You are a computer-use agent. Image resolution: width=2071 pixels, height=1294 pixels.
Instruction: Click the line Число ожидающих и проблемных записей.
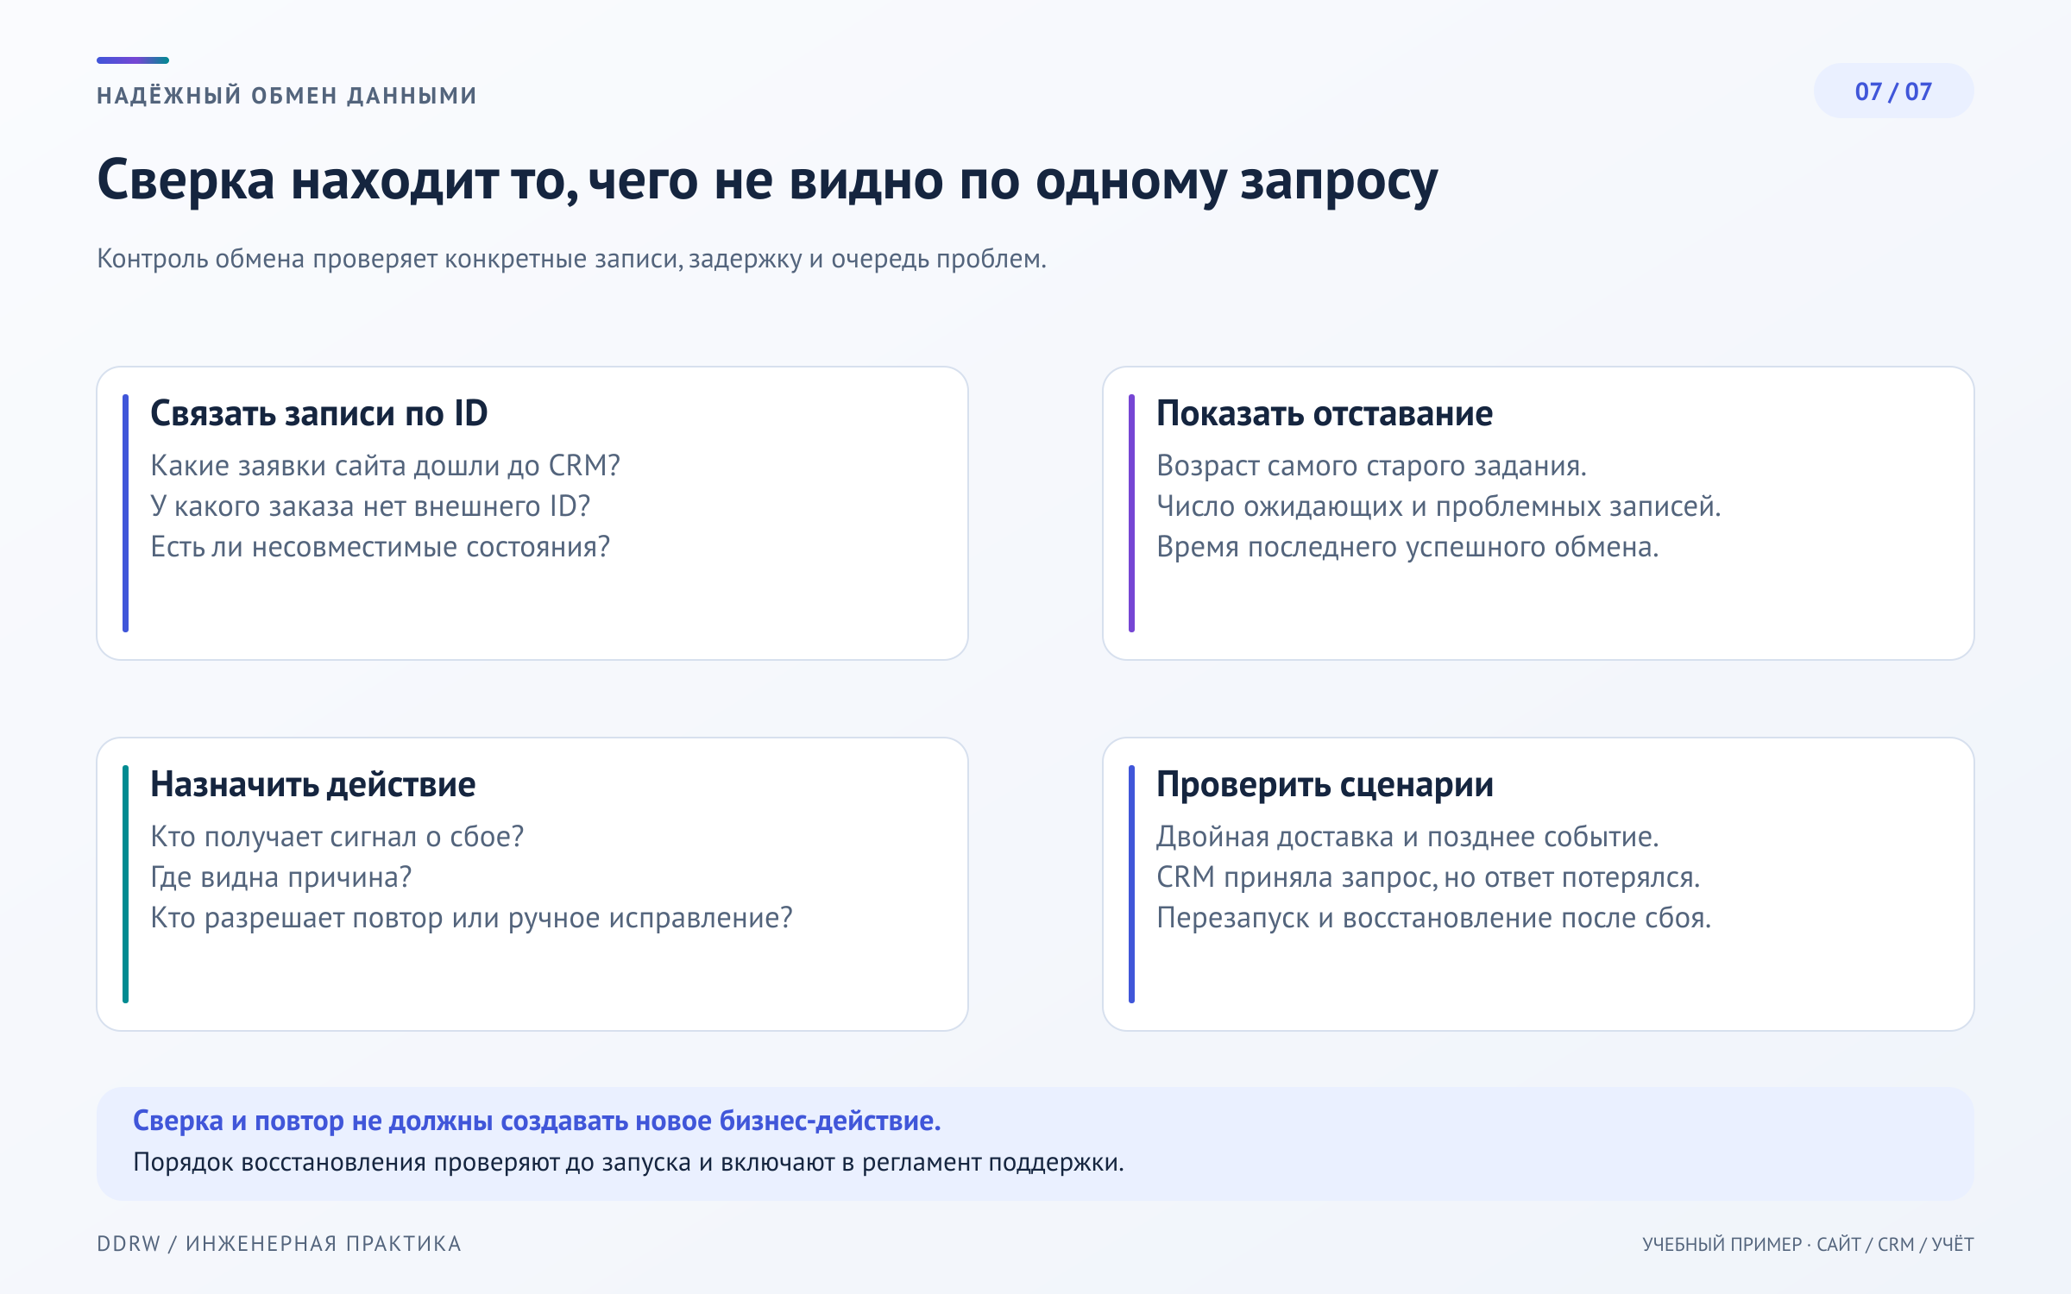[x=1438, y=506]
